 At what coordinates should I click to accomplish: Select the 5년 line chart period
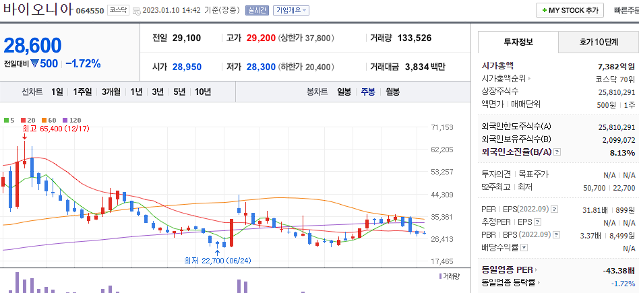point(179,92)
